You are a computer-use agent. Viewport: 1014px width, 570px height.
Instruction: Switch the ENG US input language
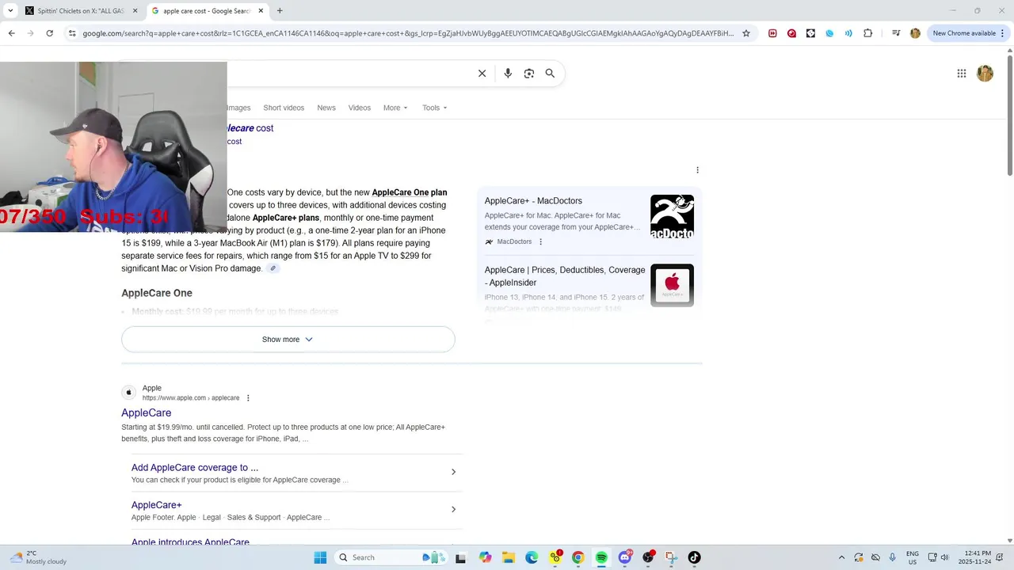[913, 557]
